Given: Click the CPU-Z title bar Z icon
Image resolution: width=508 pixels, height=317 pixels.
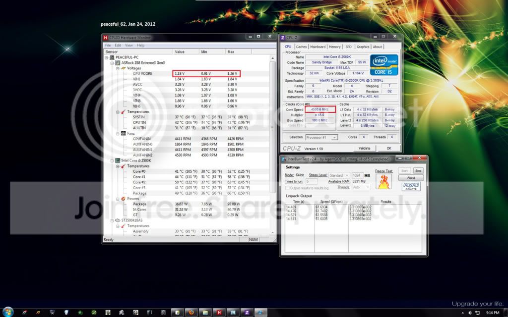Looking at the screenshot, I should pos(283,38).
